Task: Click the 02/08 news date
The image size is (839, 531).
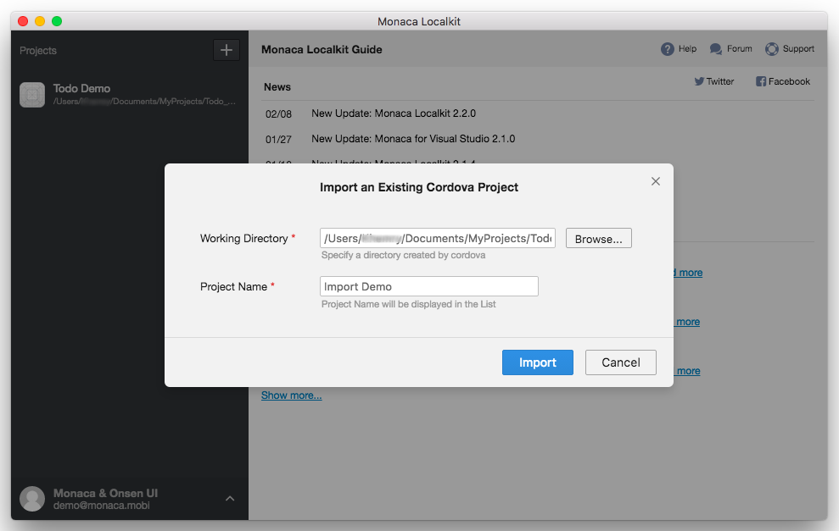Action: (278, 113)
